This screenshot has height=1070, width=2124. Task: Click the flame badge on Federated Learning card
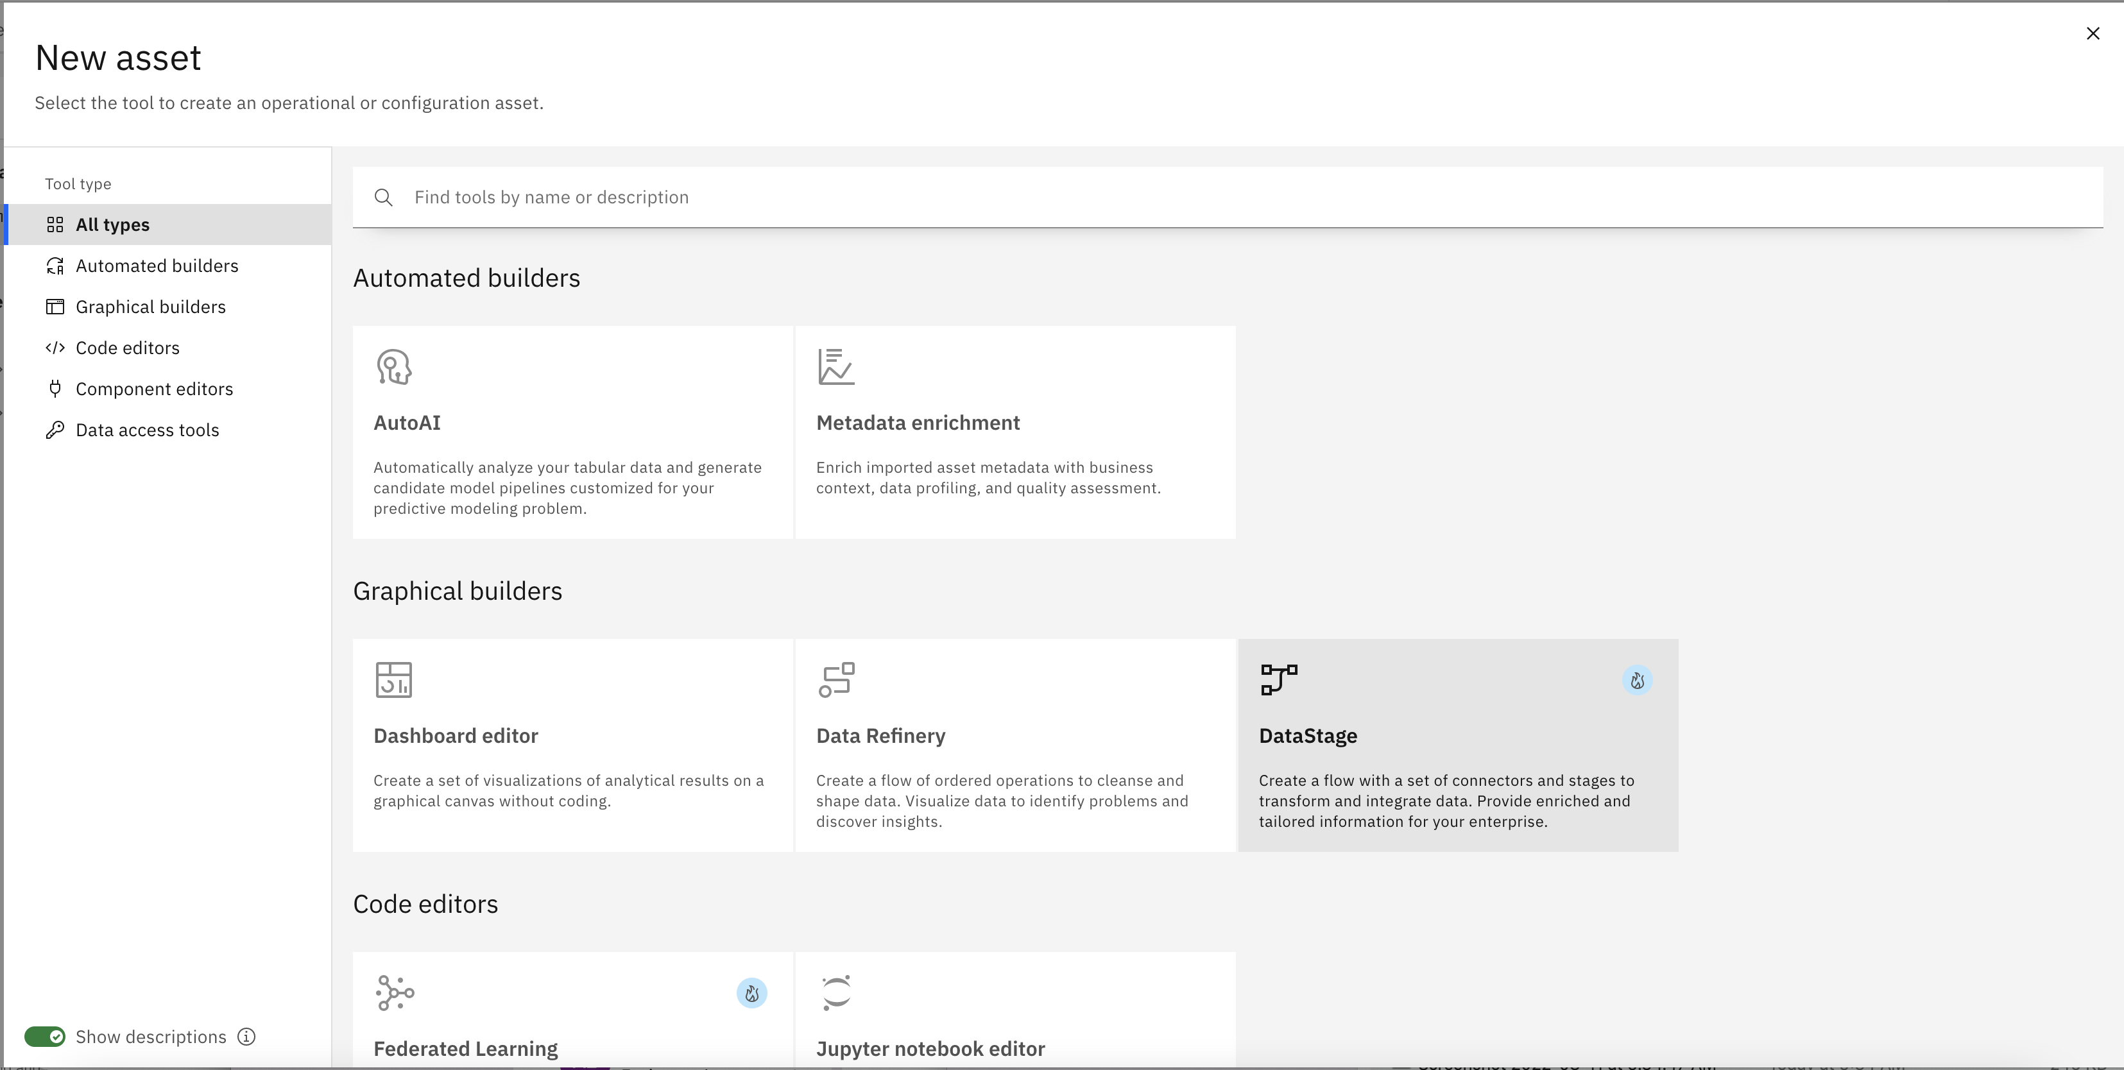pos(752,993)
